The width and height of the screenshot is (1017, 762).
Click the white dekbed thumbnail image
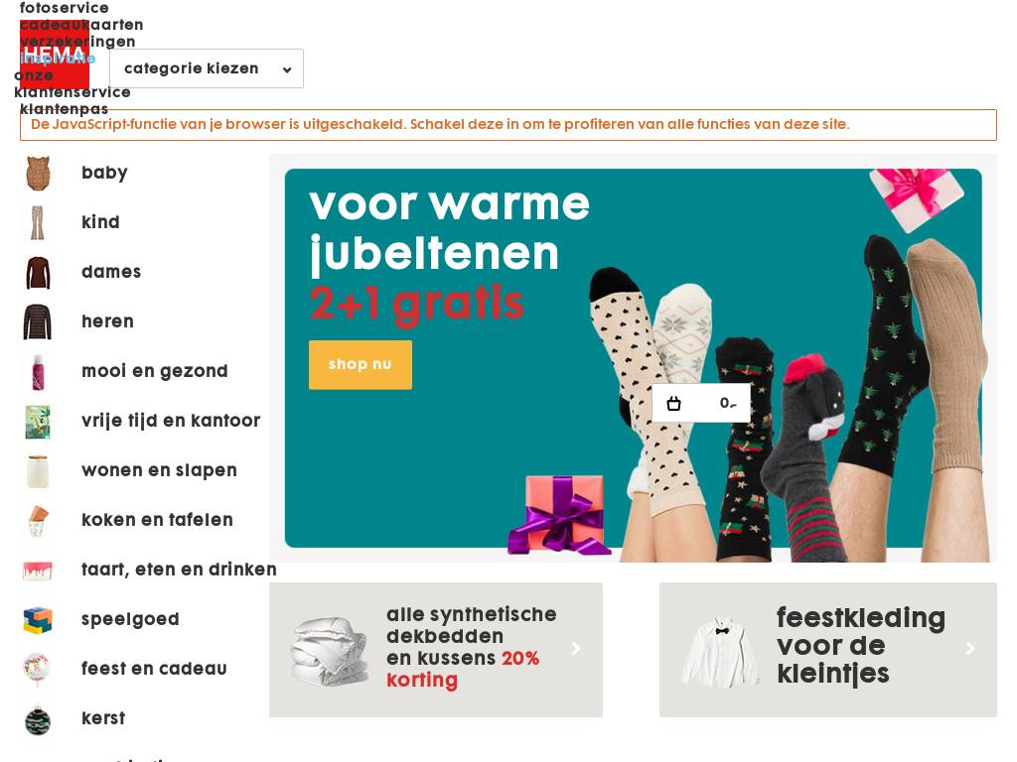(329, 651)
